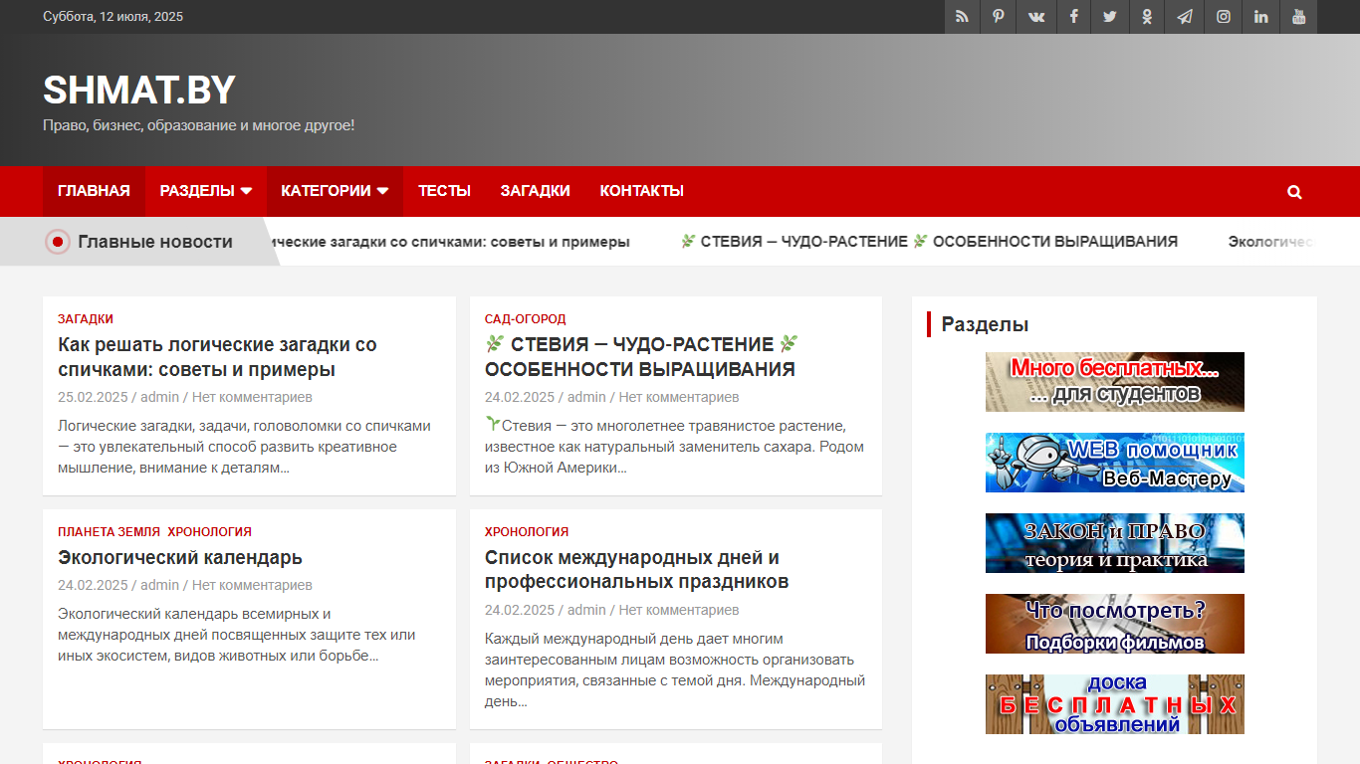Open the Facebook social icon
1360x764 pixels.
(1073, 17)
